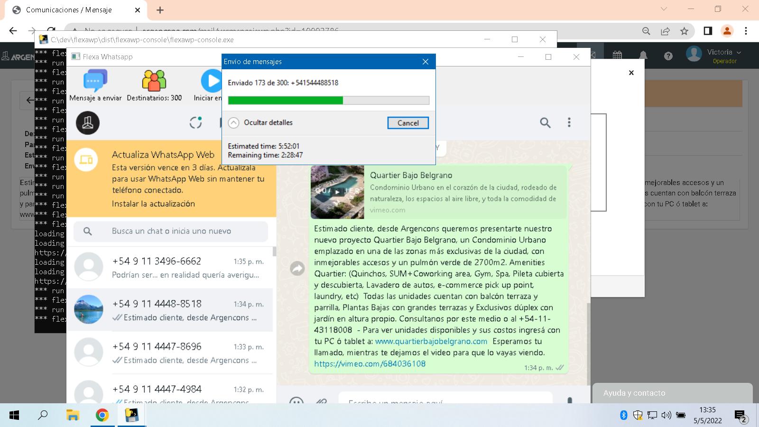Toggle Chrome side panel

[x=708, y=31]
